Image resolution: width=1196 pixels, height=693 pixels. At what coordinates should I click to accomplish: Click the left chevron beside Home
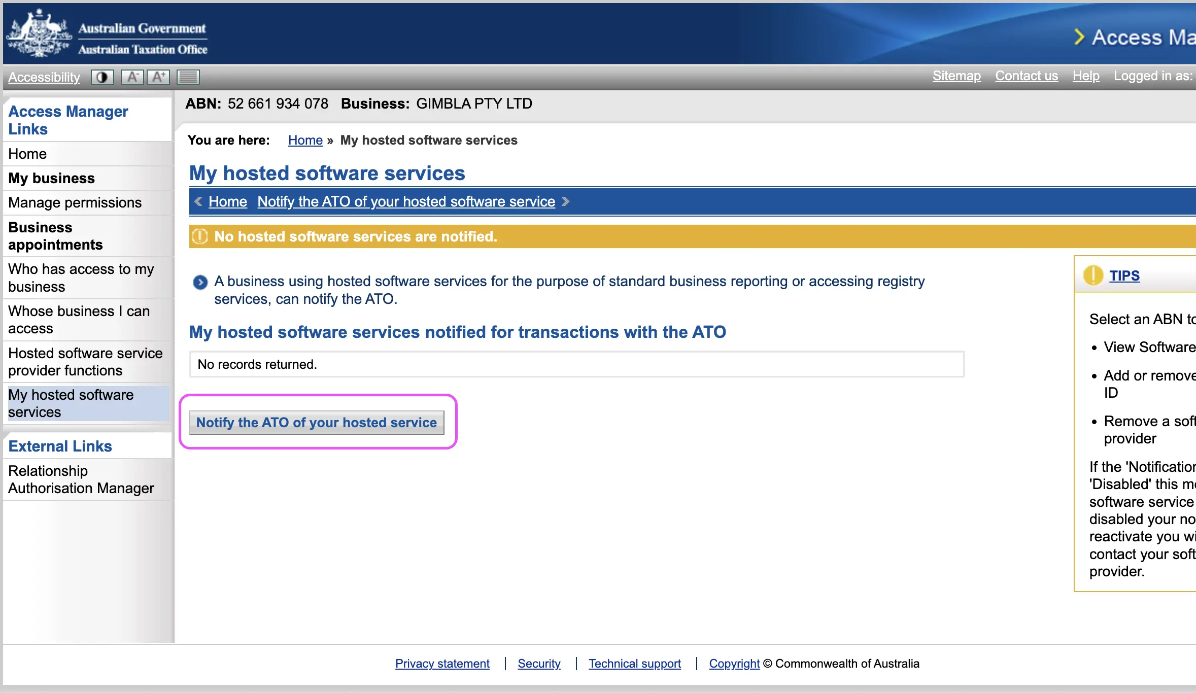coord(198,201)
